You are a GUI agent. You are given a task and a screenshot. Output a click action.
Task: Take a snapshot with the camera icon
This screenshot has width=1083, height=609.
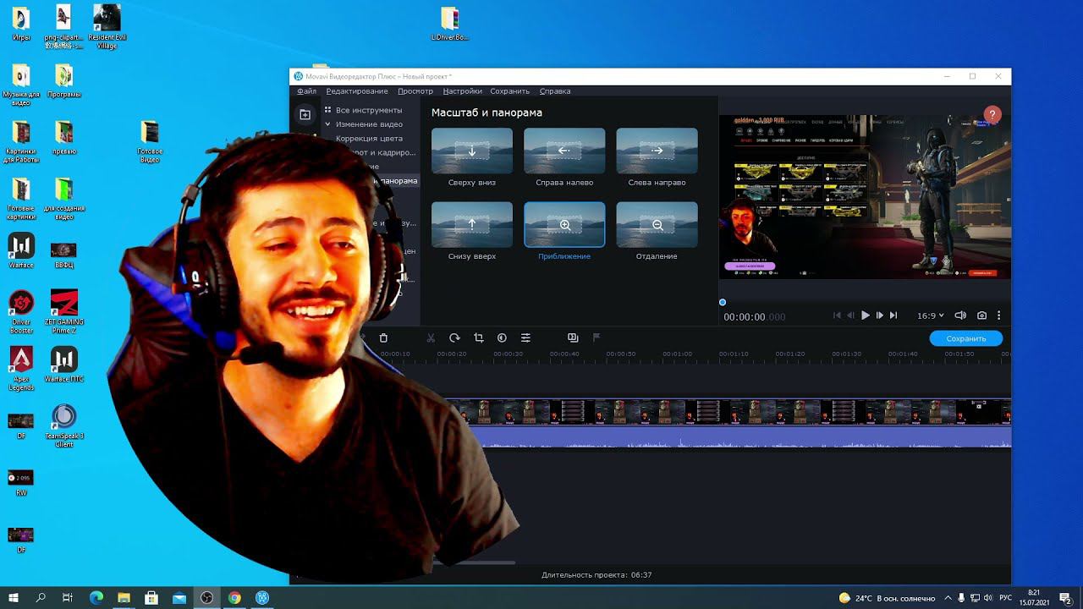pyautogui.click(x=981, y=315)
